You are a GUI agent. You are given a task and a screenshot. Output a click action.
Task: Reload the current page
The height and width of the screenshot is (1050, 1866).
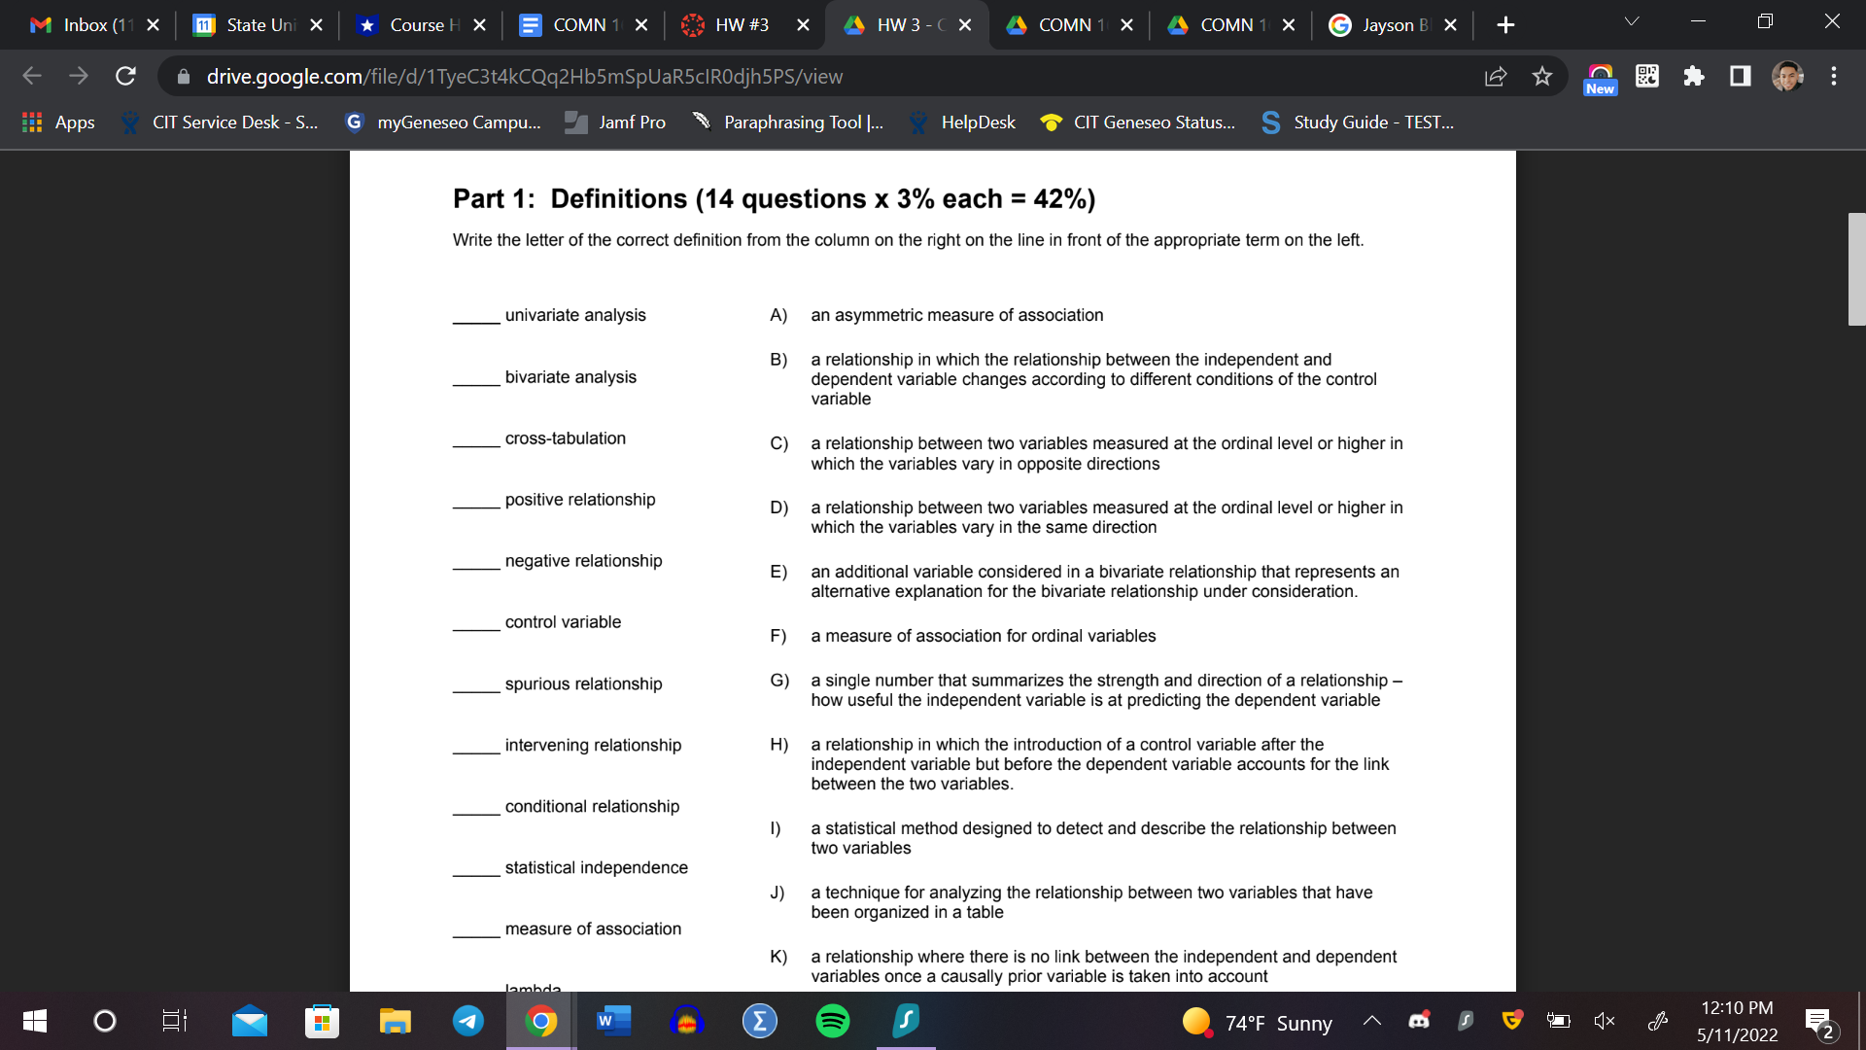click(125, 77)
